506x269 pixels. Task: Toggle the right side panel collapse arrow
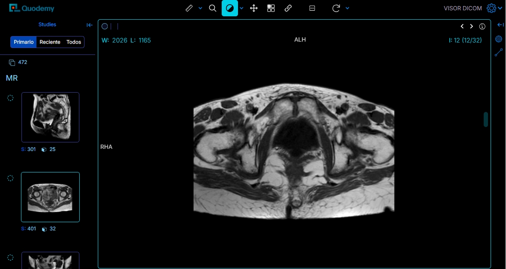[x=500, y=25]
